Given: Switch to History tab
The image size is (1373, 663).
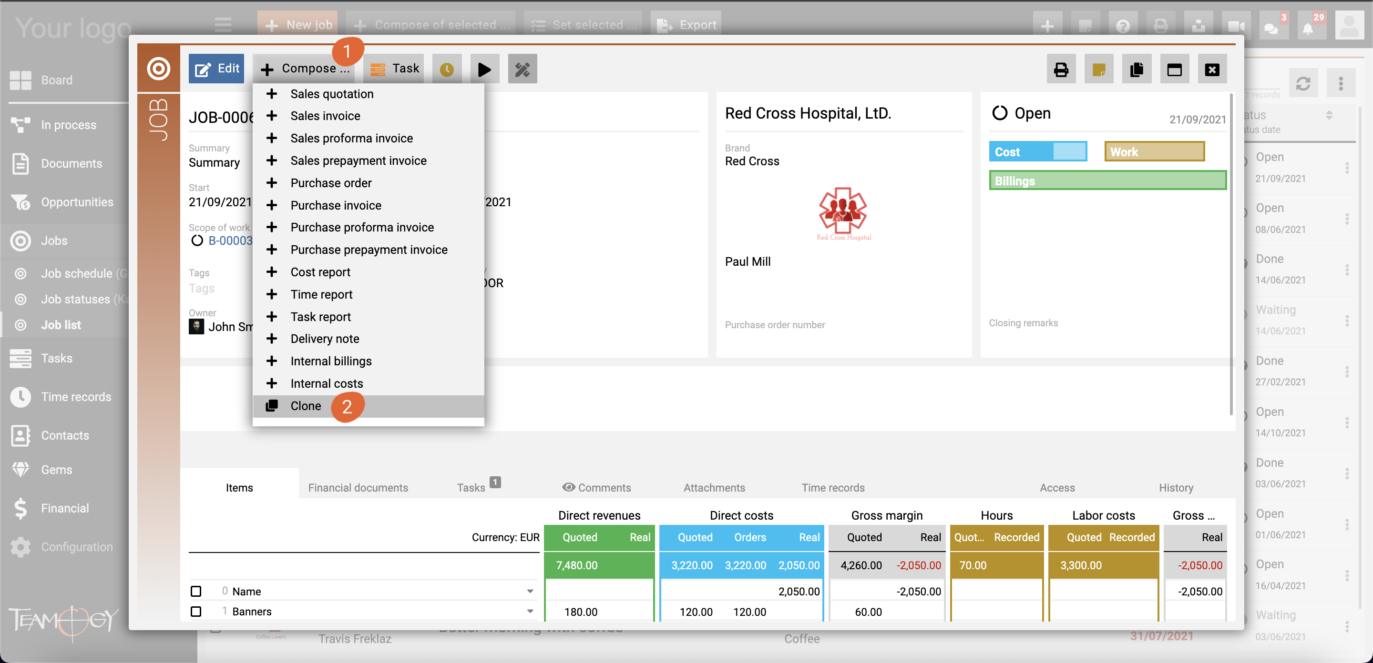Looking at the screenshot, I should [x=1176, y=487].
